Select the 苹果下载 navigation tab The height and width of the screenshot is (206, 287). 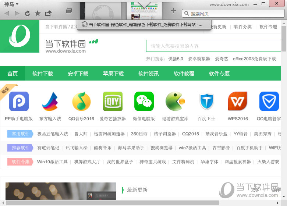click(113, 73)
